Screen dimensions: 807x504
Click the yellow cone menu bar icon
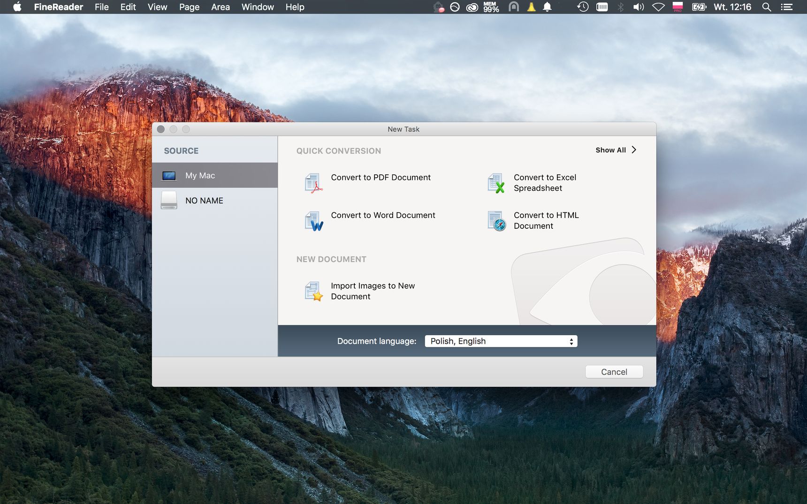point(531,7)
